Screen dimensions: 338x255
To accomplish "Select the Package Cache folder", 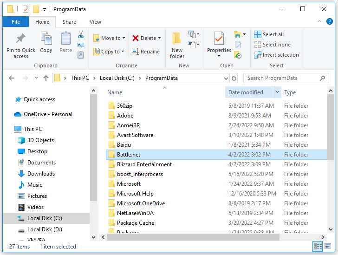I will click(216, 223).
